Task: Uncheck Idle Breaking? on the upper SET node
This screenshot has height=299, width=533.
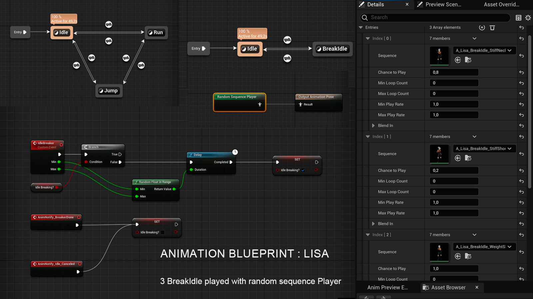Action: point(303,170)
